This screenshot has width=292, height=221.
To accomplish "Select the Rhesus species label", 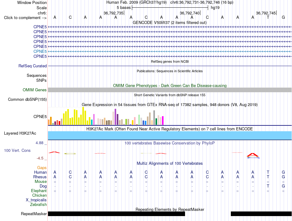I will pyautogui.click(x=40, y=177).
